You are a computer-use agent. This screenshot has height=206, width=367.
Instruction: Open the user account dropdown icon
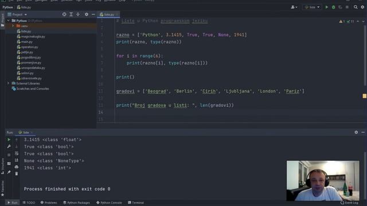pos(294,7)
